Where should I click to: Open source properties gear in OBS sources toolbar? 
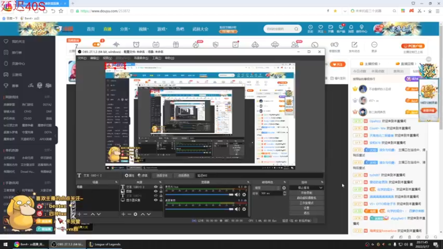click(135, 214)
